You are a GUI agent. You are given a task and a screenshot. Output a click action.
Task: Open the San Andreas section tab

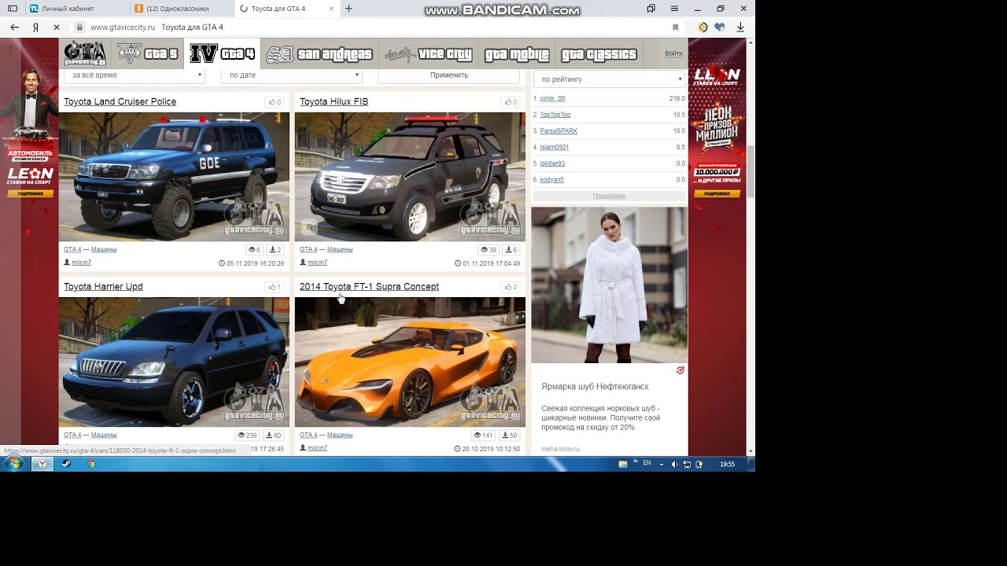pos(319,54)
